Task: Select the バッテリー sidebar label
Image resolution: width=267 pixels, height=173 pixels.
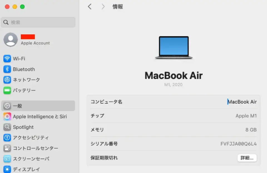Action: (x=24, y=90)
